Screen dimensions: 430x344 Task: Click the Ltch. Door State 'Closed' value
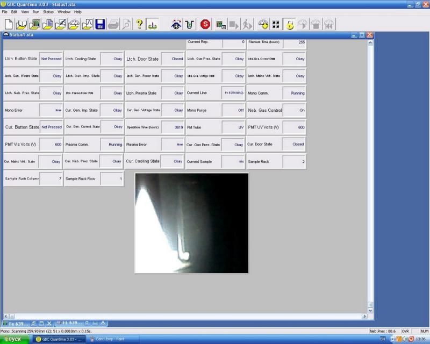[173, 59]
